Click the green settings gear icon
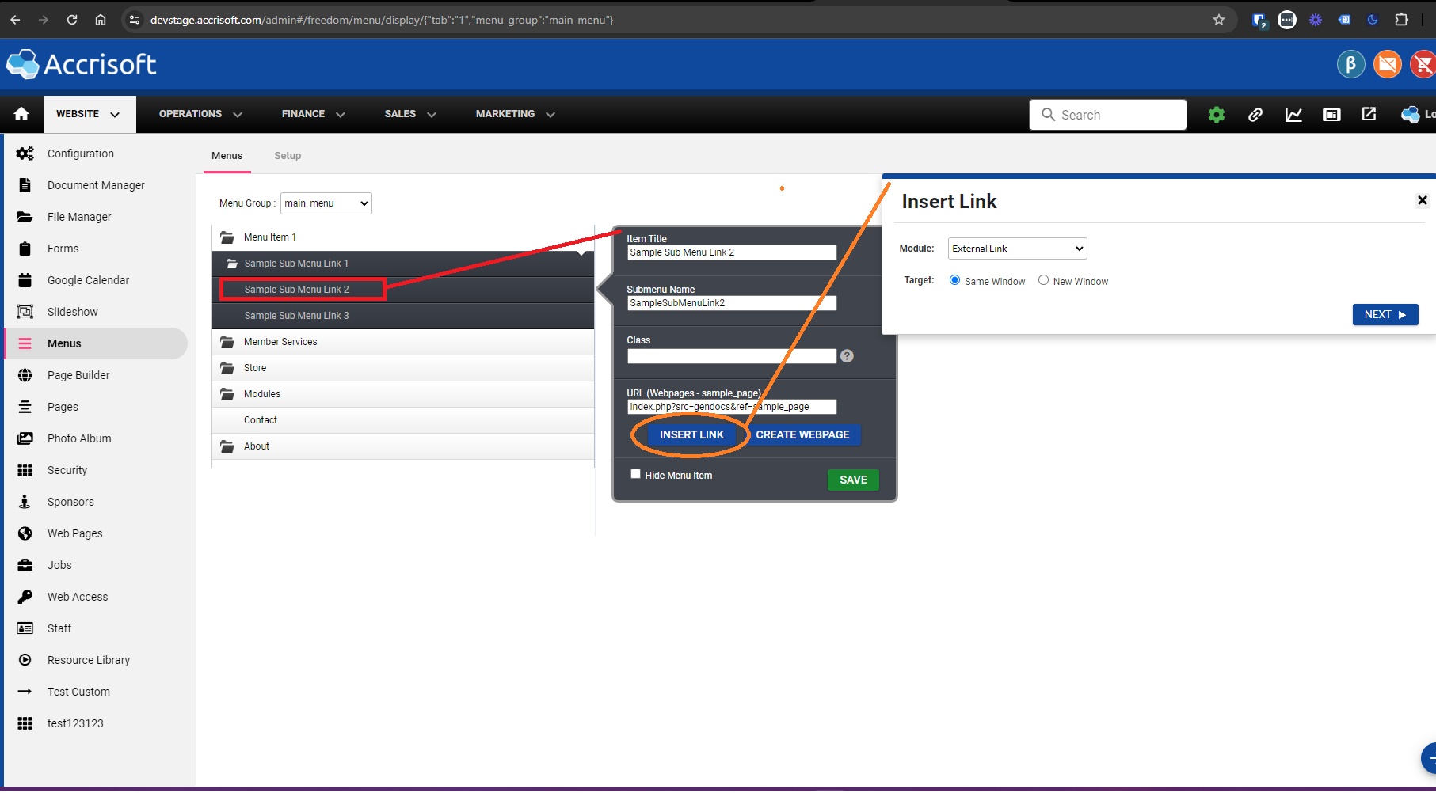The height and width of the screenshot is (793, 1436). [1216, 115]
